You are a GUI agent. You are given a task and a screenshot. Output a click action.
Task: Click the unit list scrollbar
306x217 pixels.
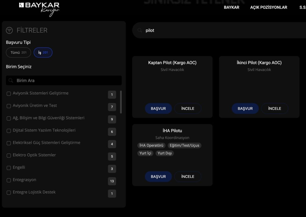[121, 102]
